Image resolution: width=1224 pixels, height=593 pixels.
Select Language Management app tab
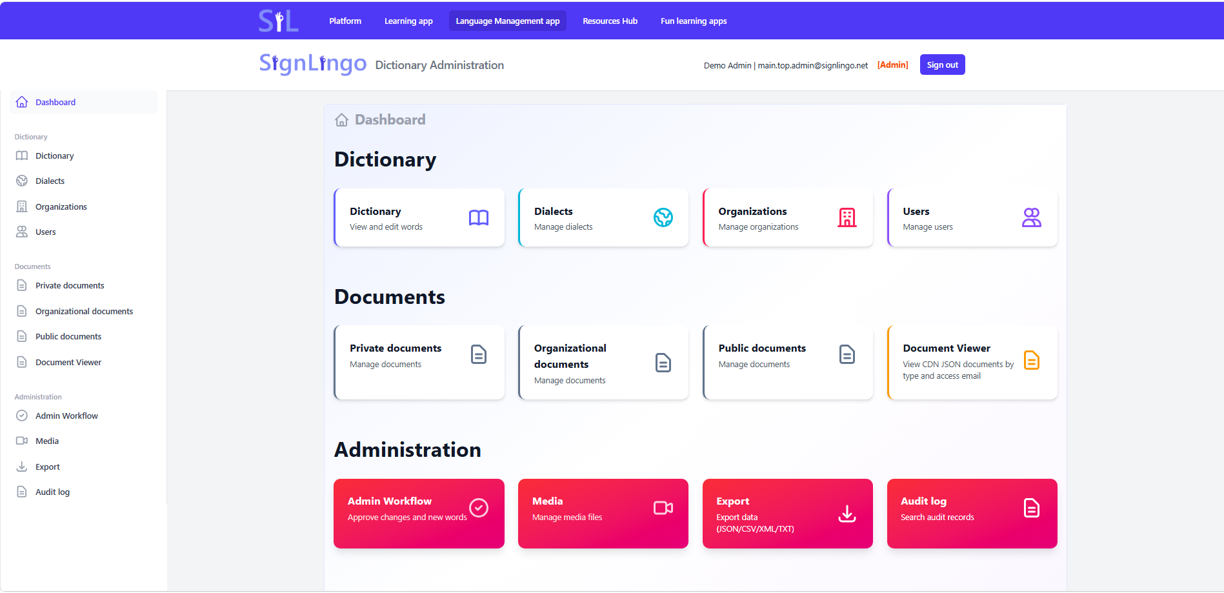click(x=508, y=21)
